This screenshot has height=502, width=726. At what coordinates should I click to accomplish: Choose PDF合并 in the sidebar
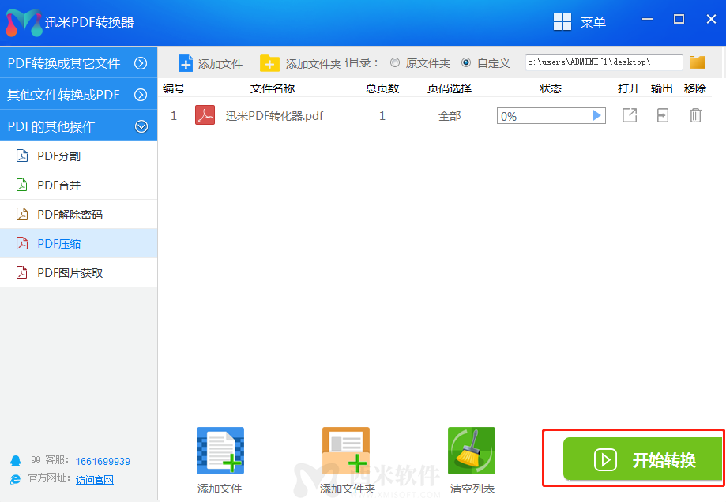(59, 185)
